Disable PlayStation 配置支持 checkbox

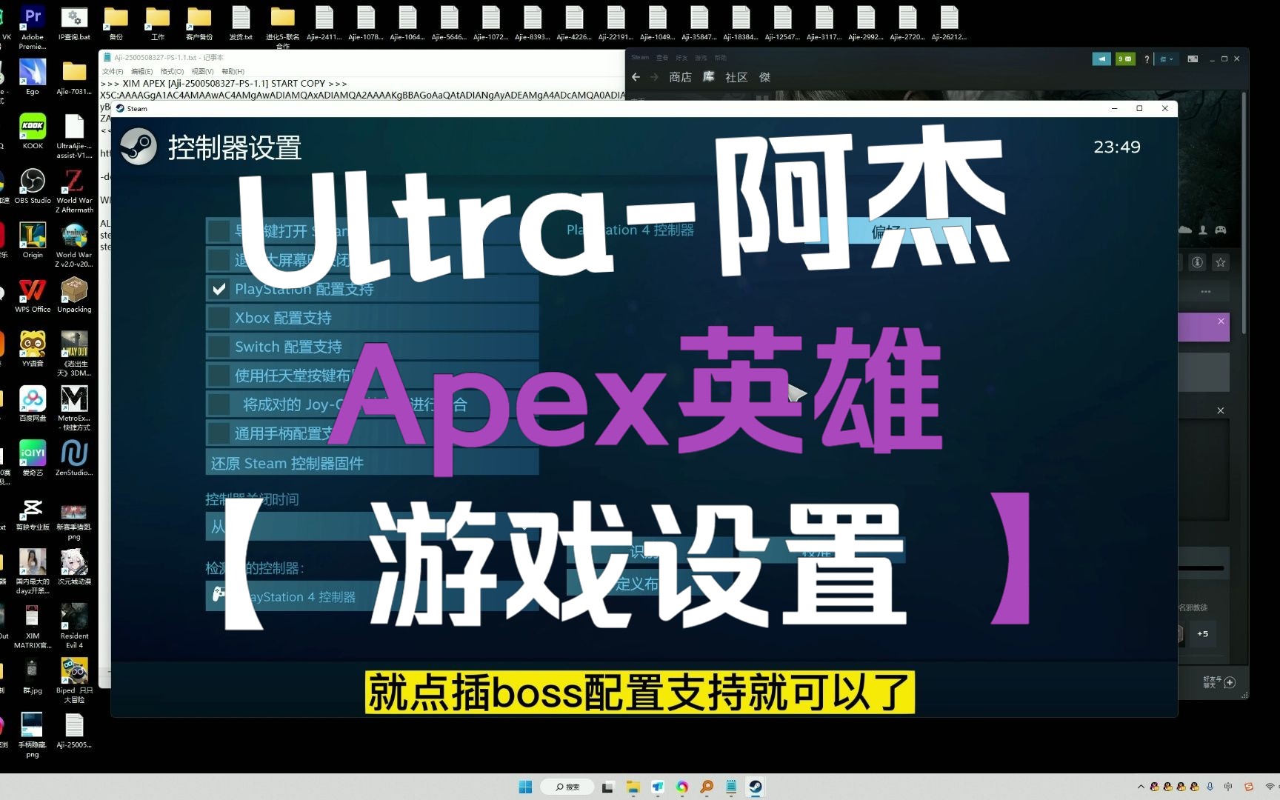coord(218,289)
